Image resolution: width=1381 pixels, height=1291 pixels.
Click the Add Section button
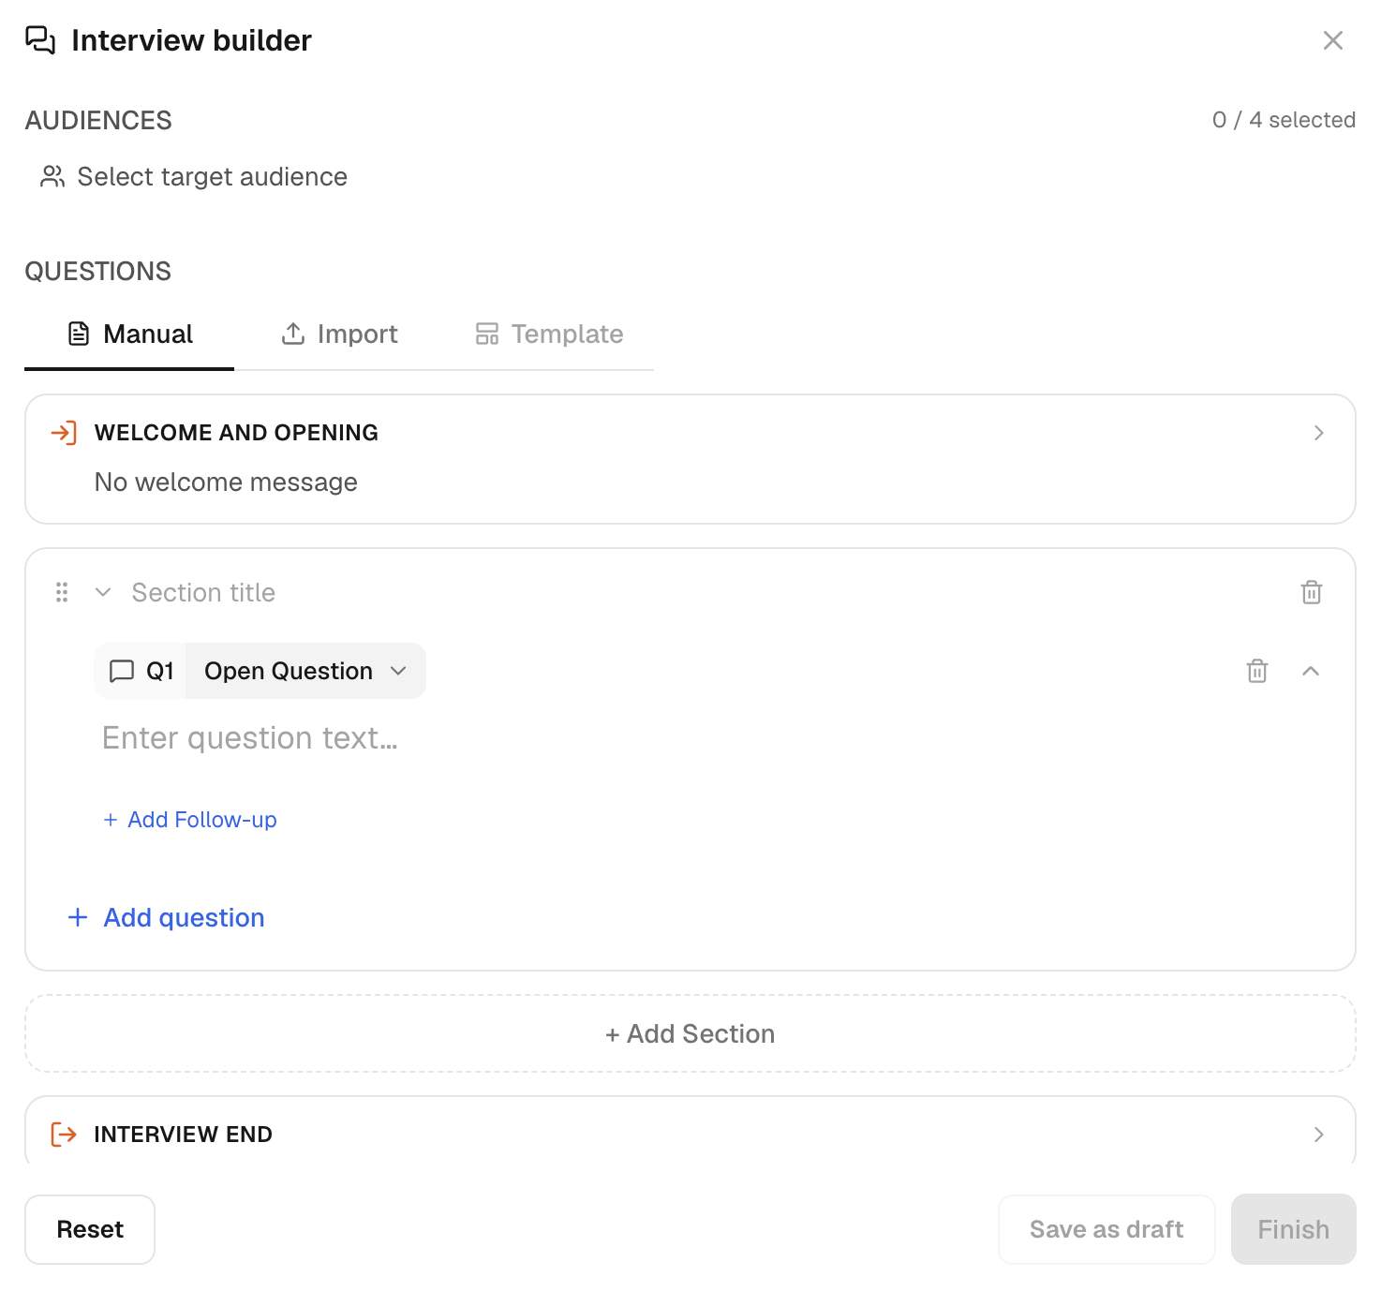click(x=690, y=1033)
